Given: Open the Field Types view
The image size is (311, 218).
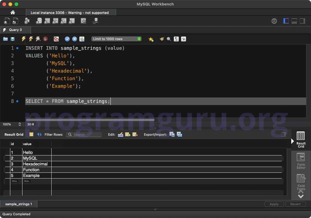Looking at the screenshot, I should coord(301,182).
